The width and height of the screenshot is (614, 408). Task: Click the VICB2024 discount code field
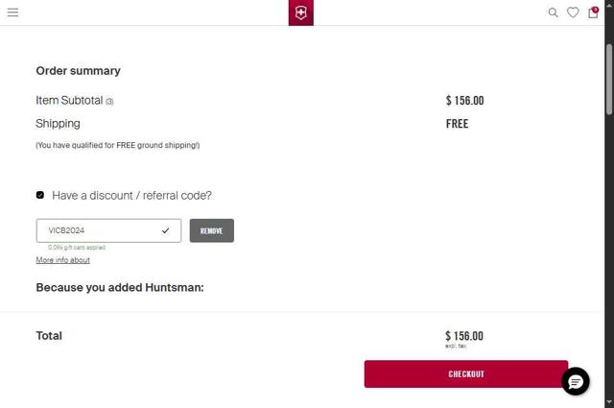(101, 230)
